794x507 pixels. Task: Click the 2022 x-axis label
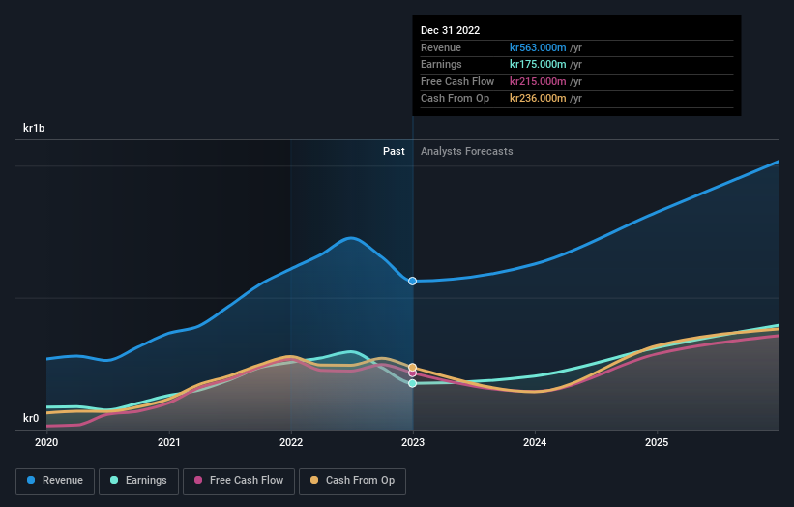coord(291,442)
